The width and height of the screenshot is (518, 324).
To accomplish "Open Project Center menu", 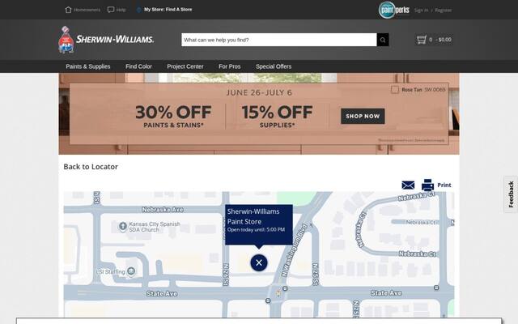I will [185, 66].
